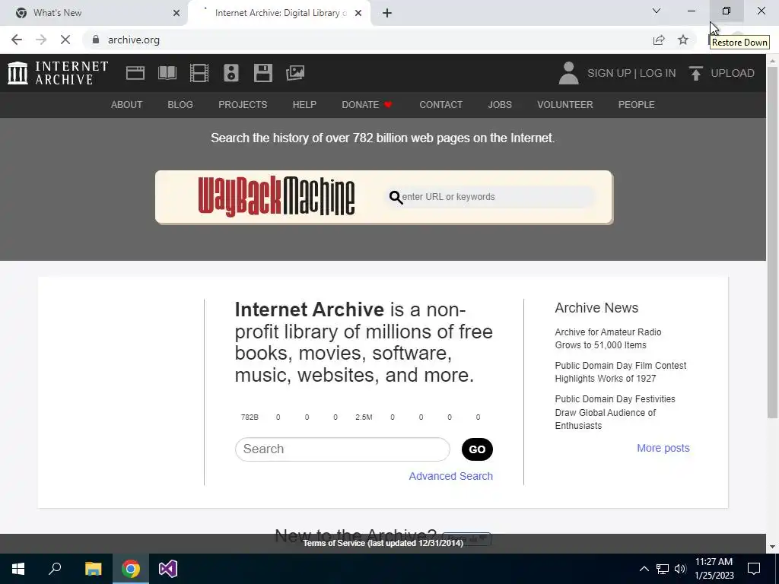Focus the main Search input field
Image resolution: width=779 pixels, height=584 pixels.
pos(342,449)
